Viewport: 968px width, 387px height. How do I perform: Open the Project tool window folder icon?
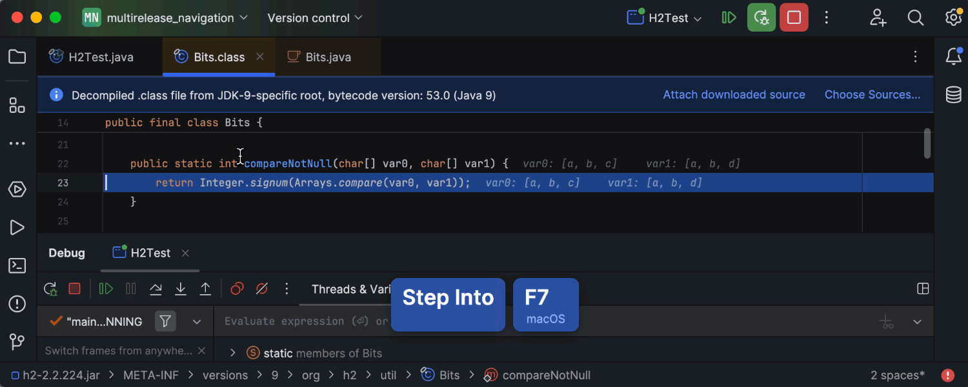(x=17, y=57)
